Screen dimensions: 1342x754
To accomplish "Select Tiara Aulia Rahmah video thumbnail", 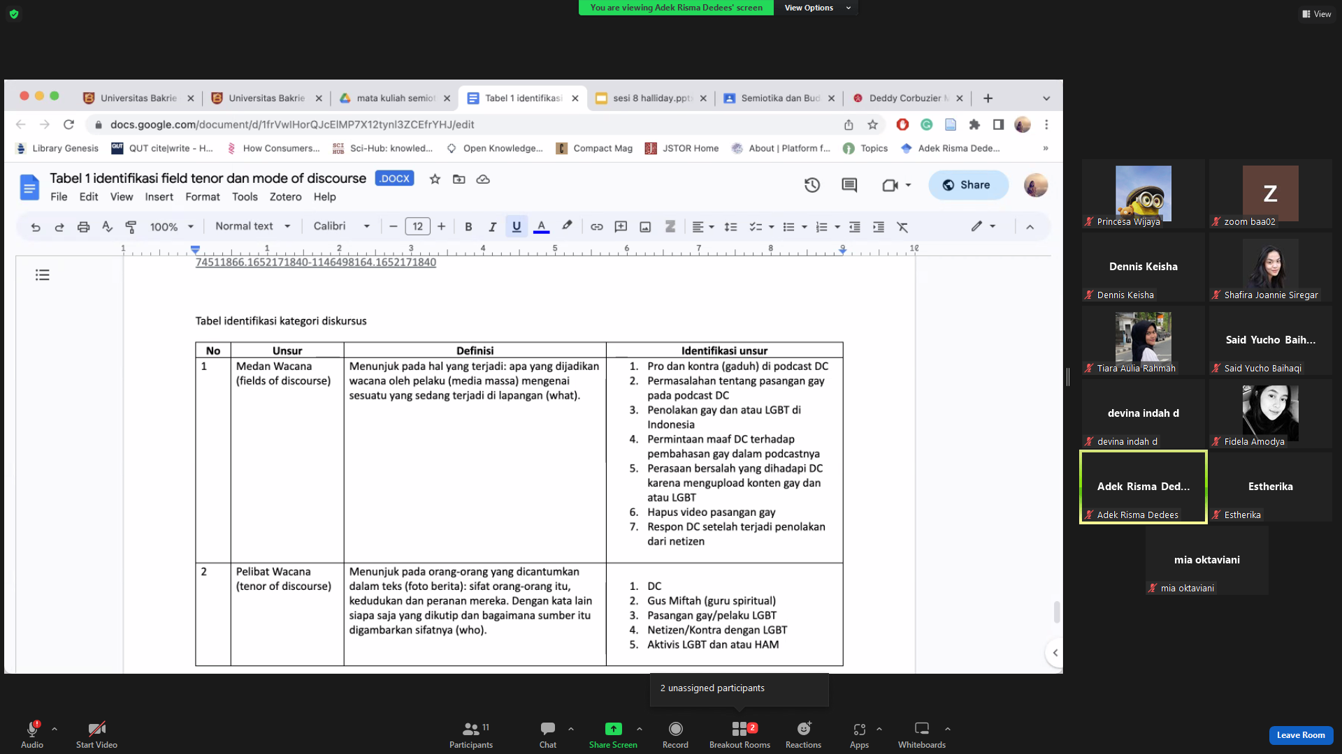I will [1143, 340].
